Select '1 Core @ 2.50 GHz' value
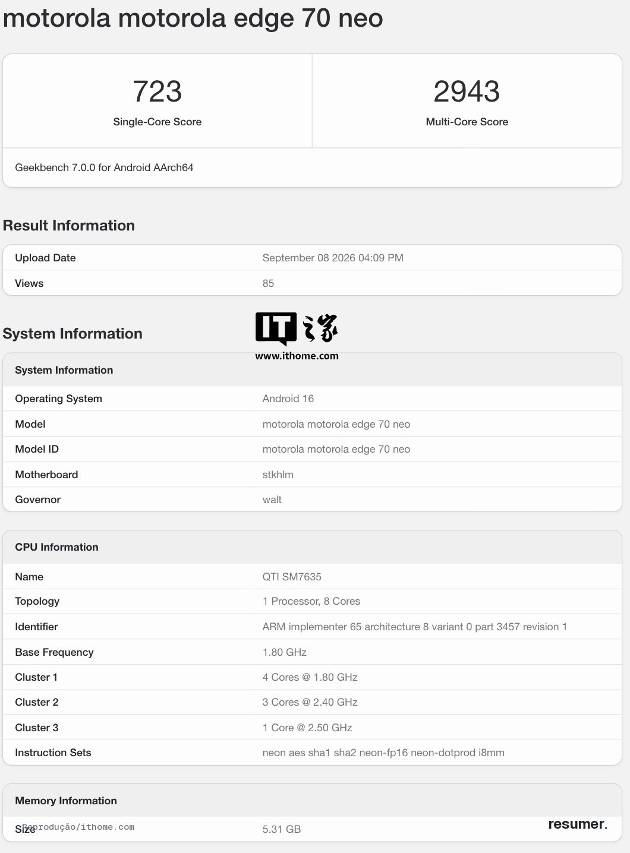630x853 pixels. point(307,728)
